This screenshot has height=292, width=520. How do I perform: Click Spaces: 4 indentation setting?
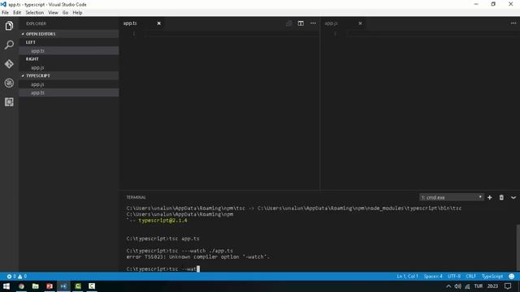click(433, 276)
